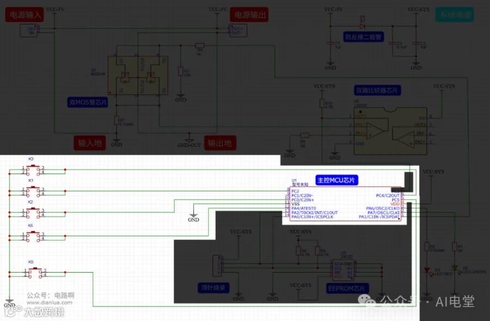Pick the K2 push button switch symbol
Viewport: 490px width, 321px height.
[x=33, y=213]
